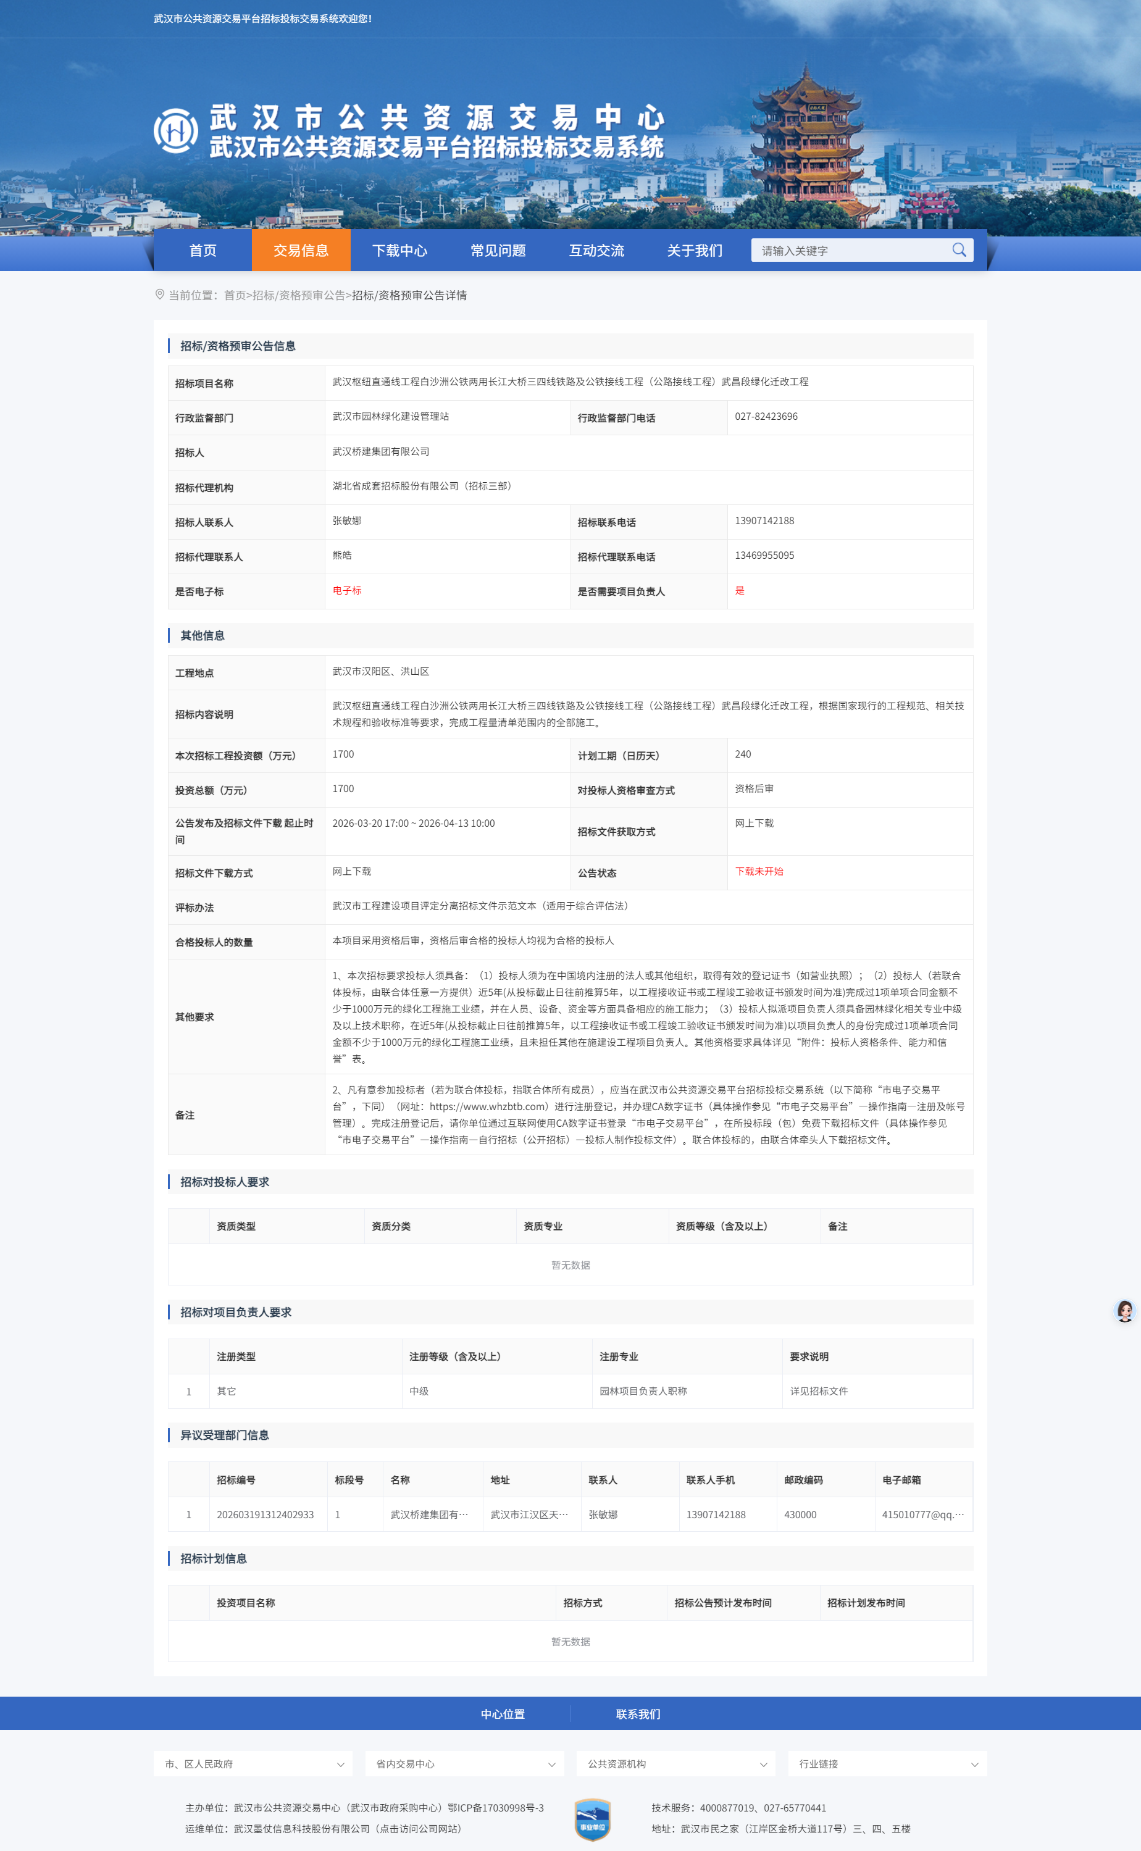This screenshot has height=1851, width=1141.
Task: Open 招标/资格预审公告 breadcrumb link
Action: 299,296
